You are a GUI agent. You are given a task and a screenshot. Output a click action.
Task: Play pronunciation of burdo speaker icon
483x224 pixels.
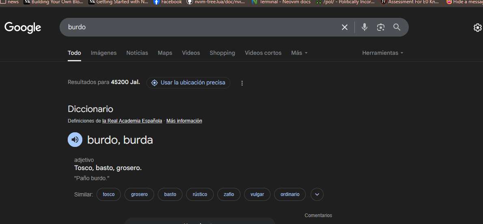click(75, 140)
